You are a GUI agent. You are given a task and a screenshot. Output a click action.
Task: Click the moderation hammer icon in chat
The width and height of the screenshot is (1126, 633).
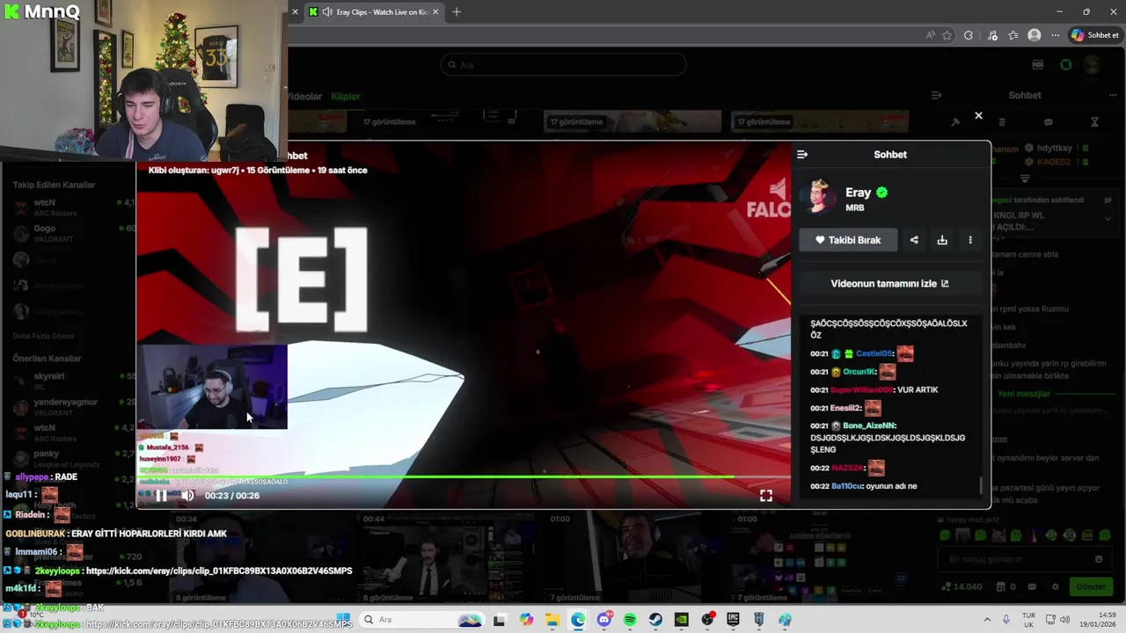(x=956, y=122)
